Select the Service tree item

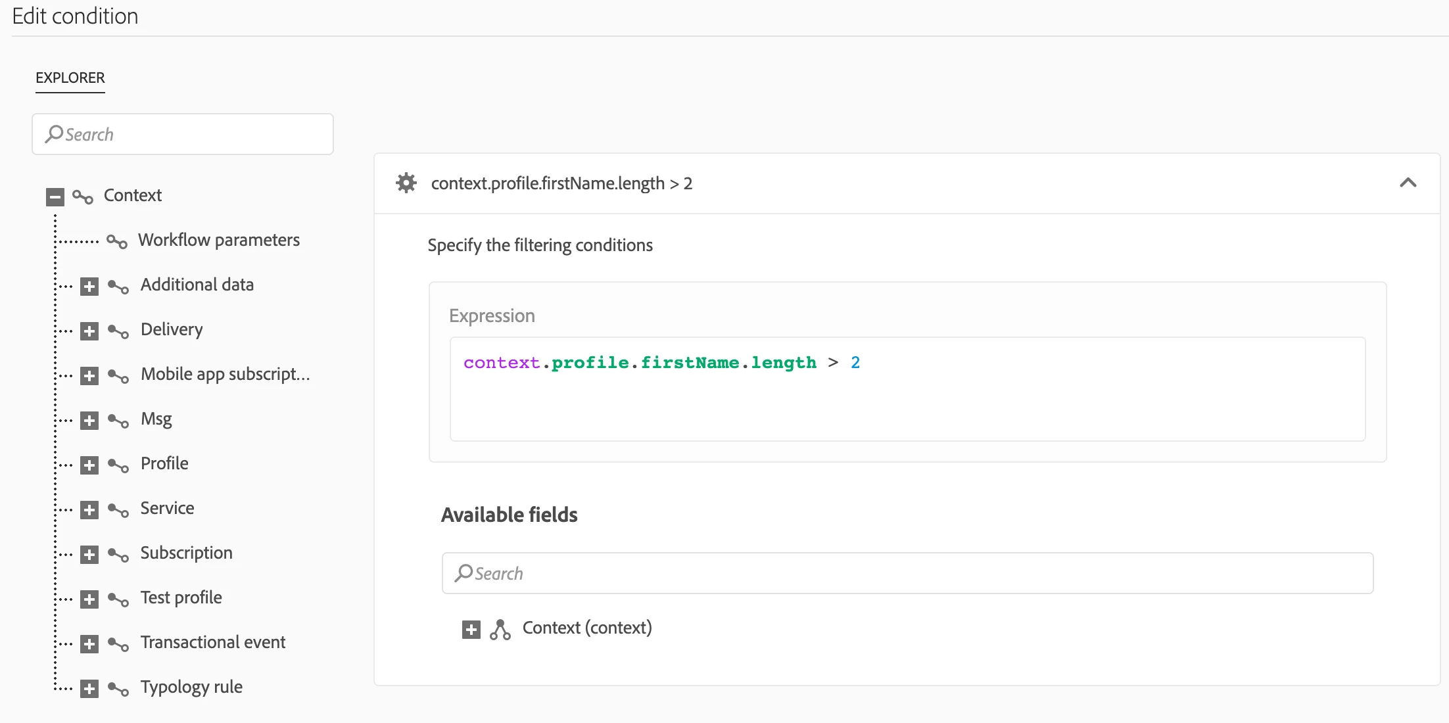click(167, 508)
